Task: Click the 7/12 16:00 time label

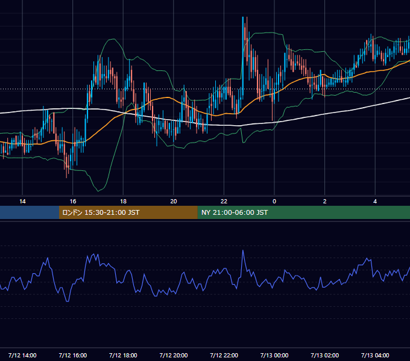Action: pos(73,355)
